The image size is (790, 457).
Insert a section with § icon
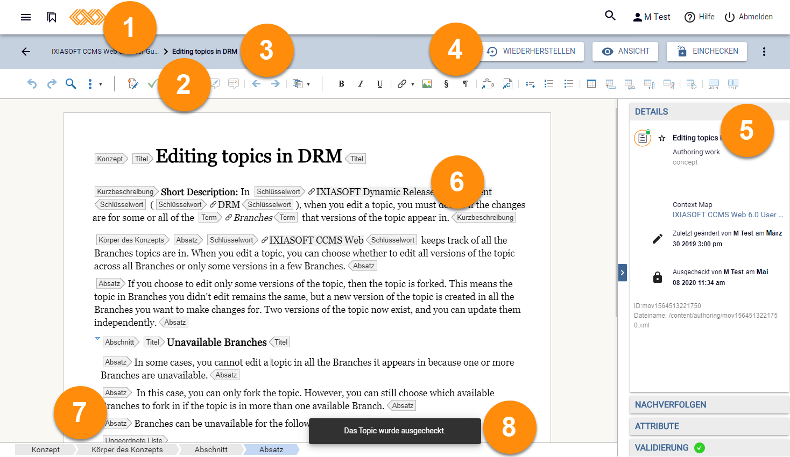click(446, 84)
